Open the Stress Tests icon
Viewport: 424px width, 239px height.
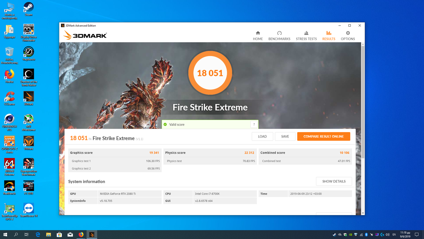[306, 33]
